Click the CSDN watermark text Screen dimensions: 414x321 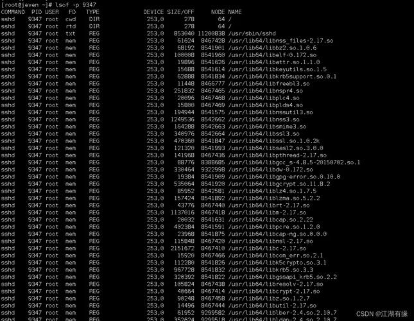(381, 313)
